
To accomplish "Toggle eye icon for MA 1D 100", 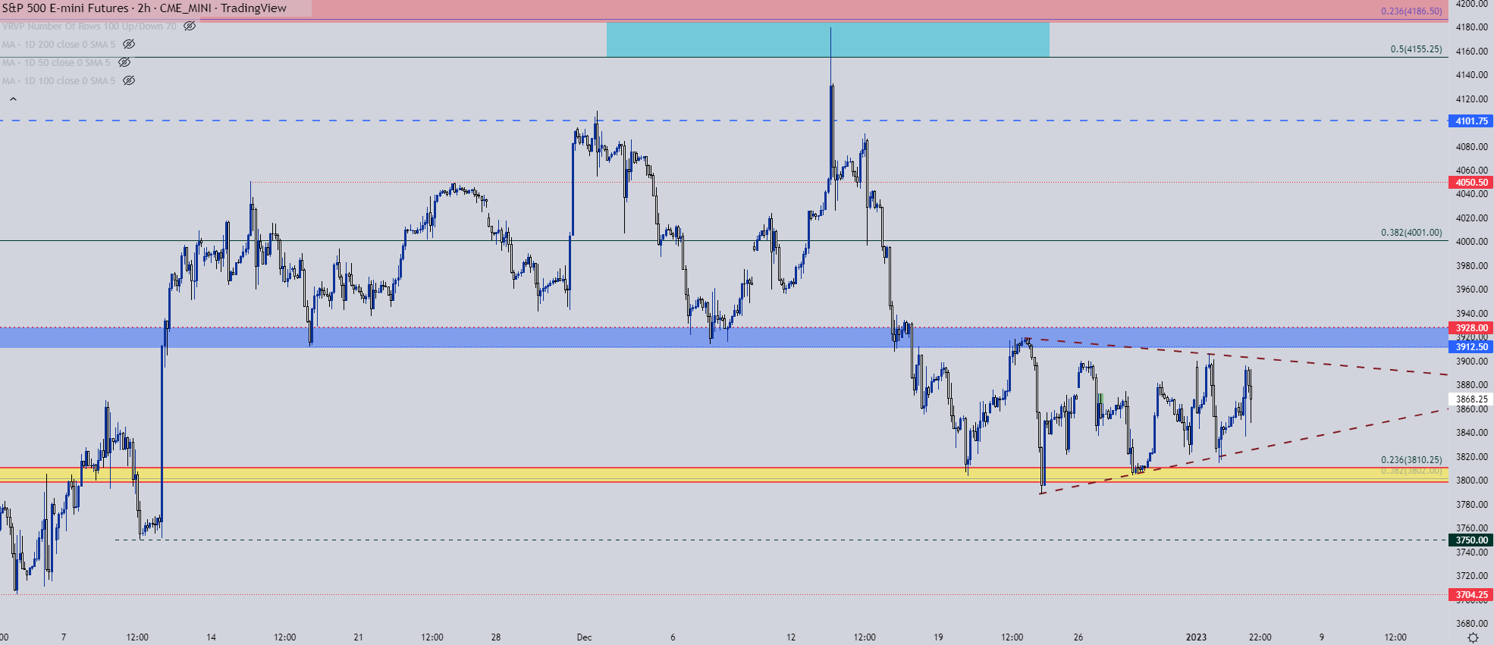I will coord(129,80).
